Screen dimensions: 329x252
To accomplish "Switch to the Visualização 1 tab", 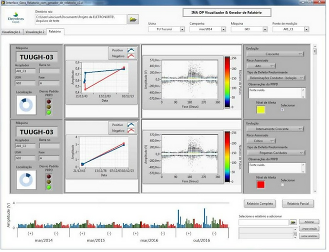I will pos(11,32).
